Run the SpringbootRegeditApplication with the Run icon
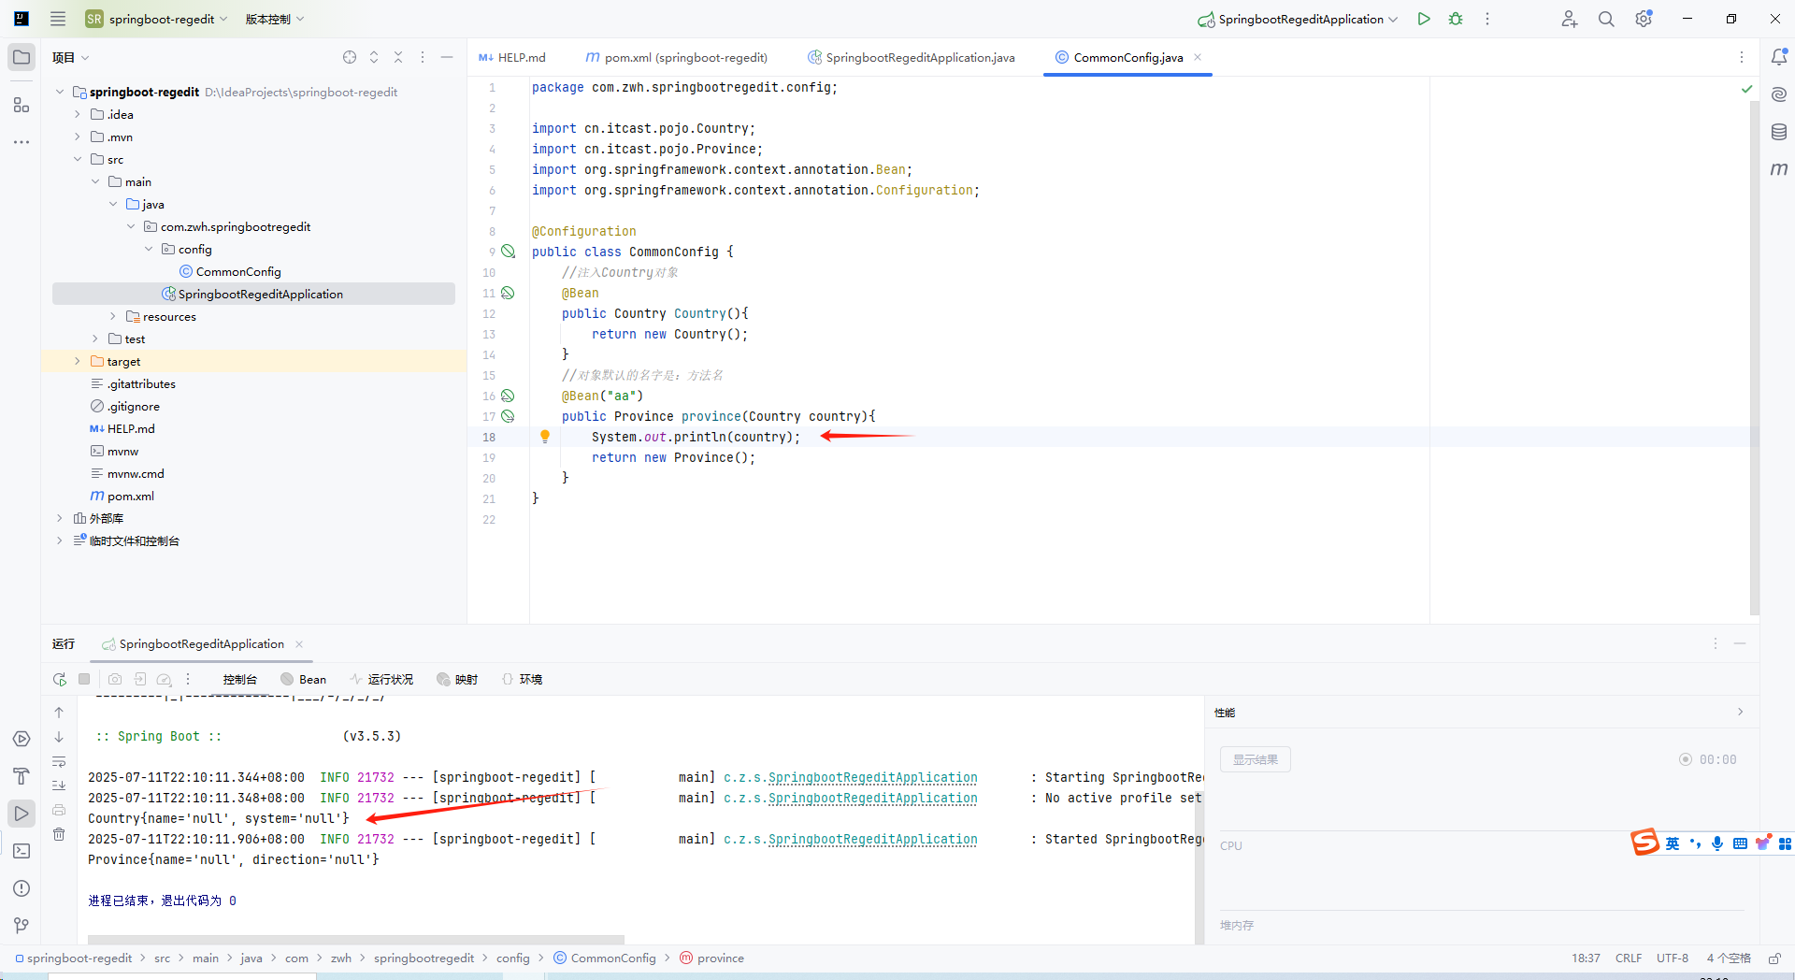Screen dimensions: 1795x980 pos(1424,19)
